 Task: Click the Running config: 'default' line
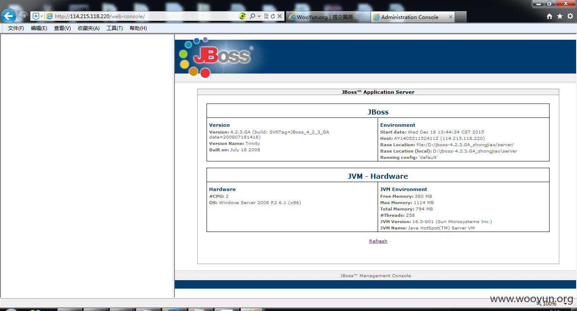(x=409, y=158)
